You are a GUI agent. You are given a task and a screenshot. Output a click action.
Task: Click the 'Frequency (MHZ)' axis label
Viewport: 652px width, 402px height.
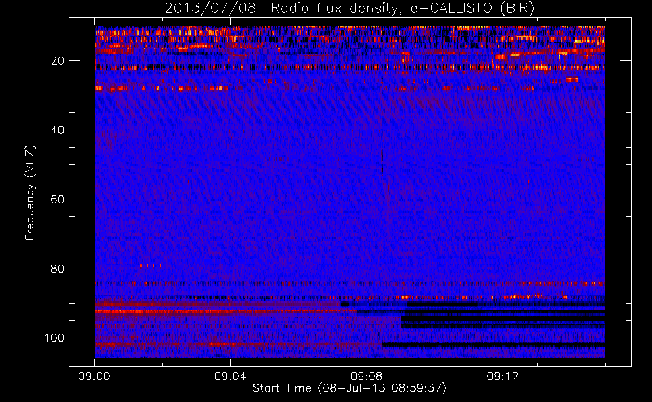point(30,193)
